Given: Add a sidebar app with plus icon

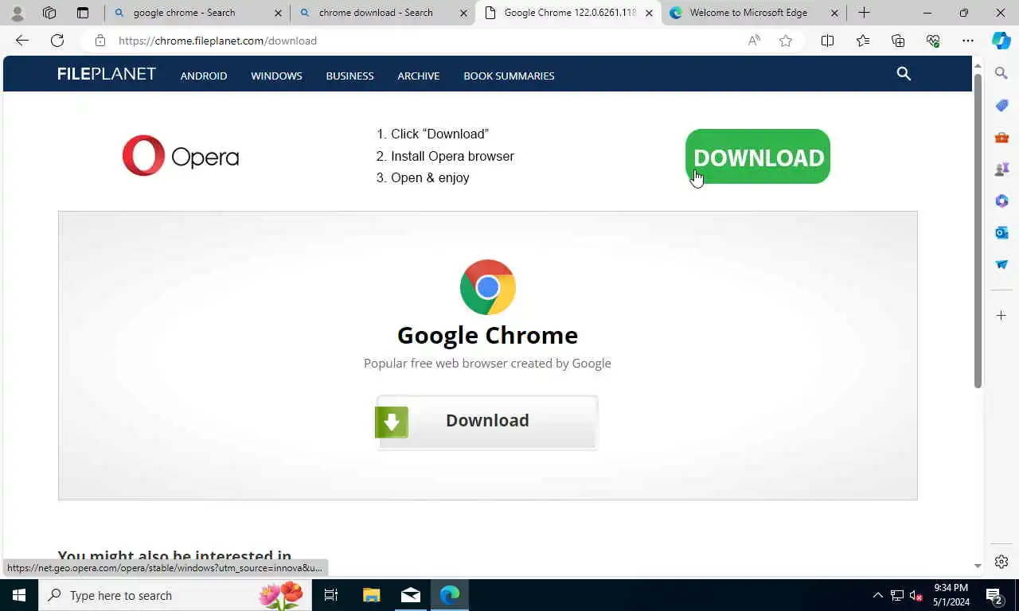Looking at the screenshot, I should (1001, 316).
